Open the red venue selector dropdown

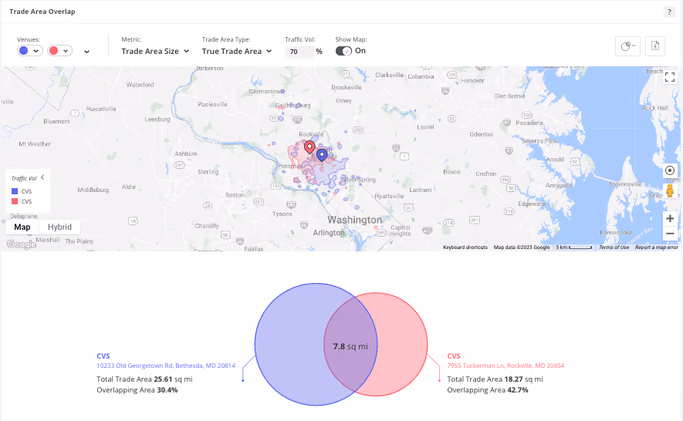[59, 51]
